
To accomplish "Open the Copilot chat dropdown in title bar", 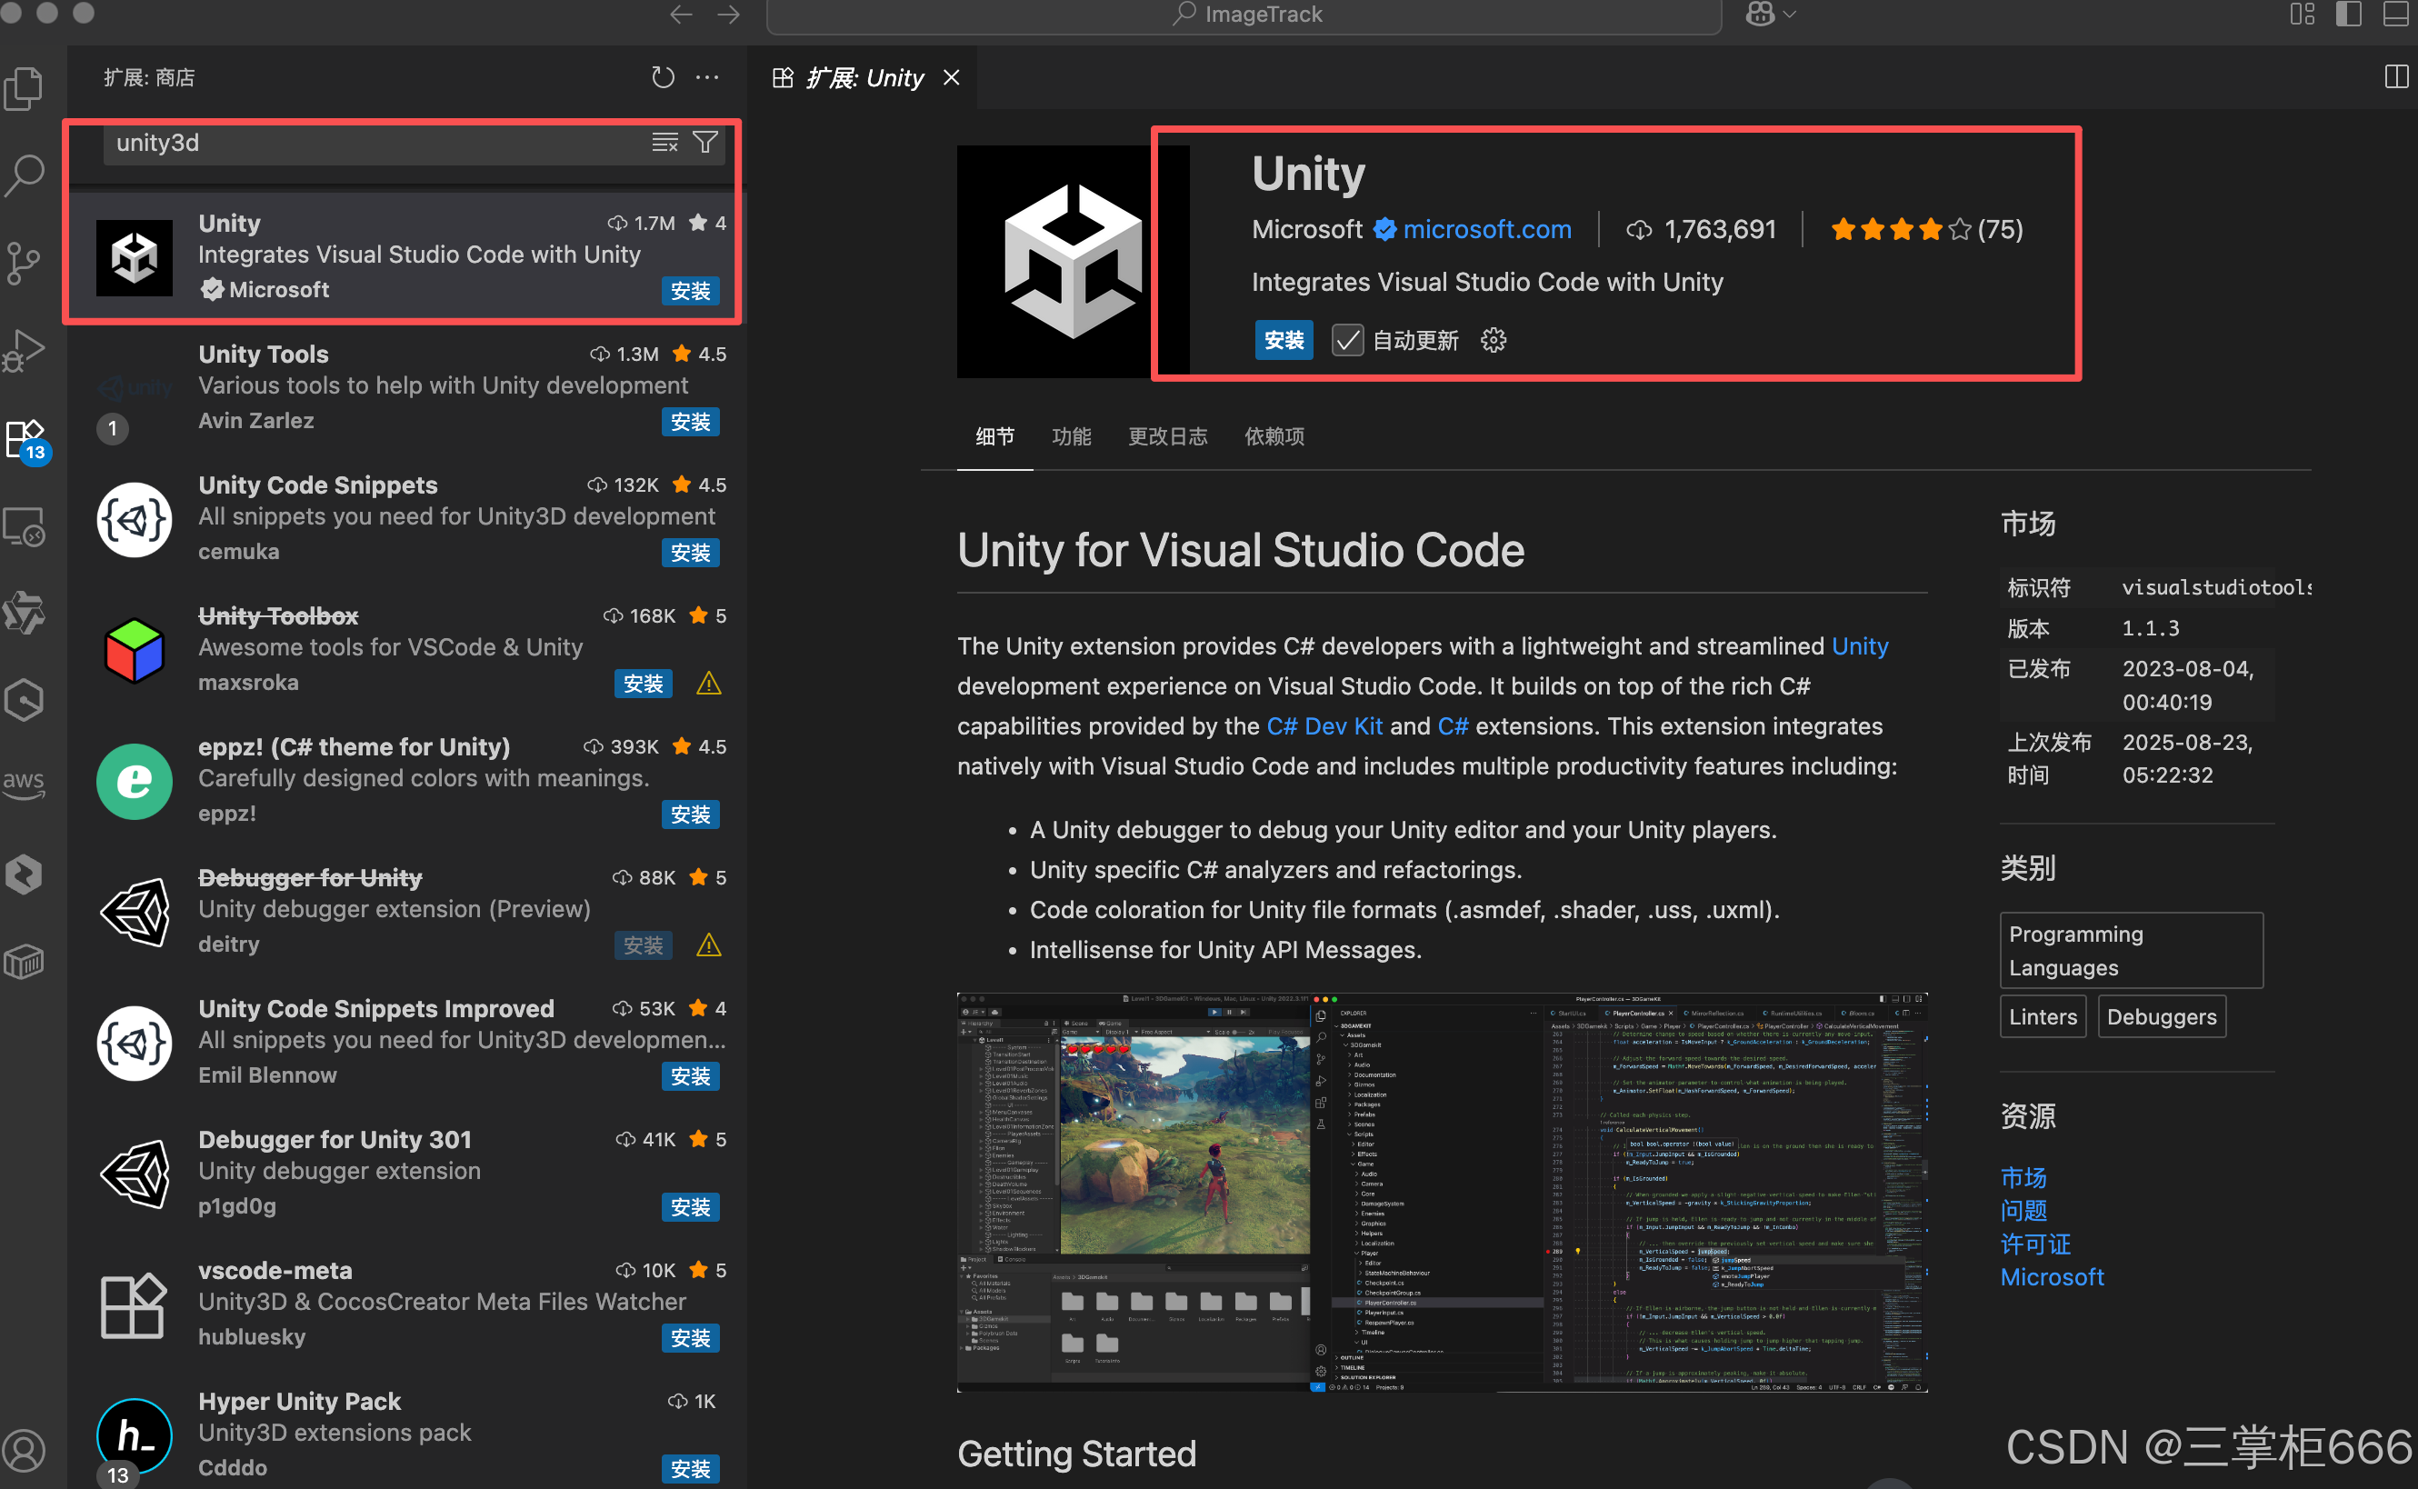I will pyautogui.click(x=1770, y=14).
